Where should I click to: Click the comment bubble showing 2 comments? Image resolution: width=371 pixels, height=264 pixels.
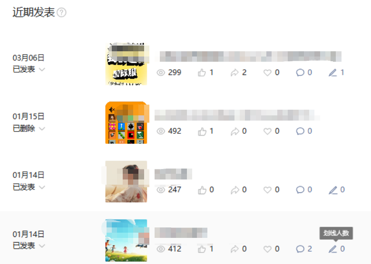[x=300, y=249]
